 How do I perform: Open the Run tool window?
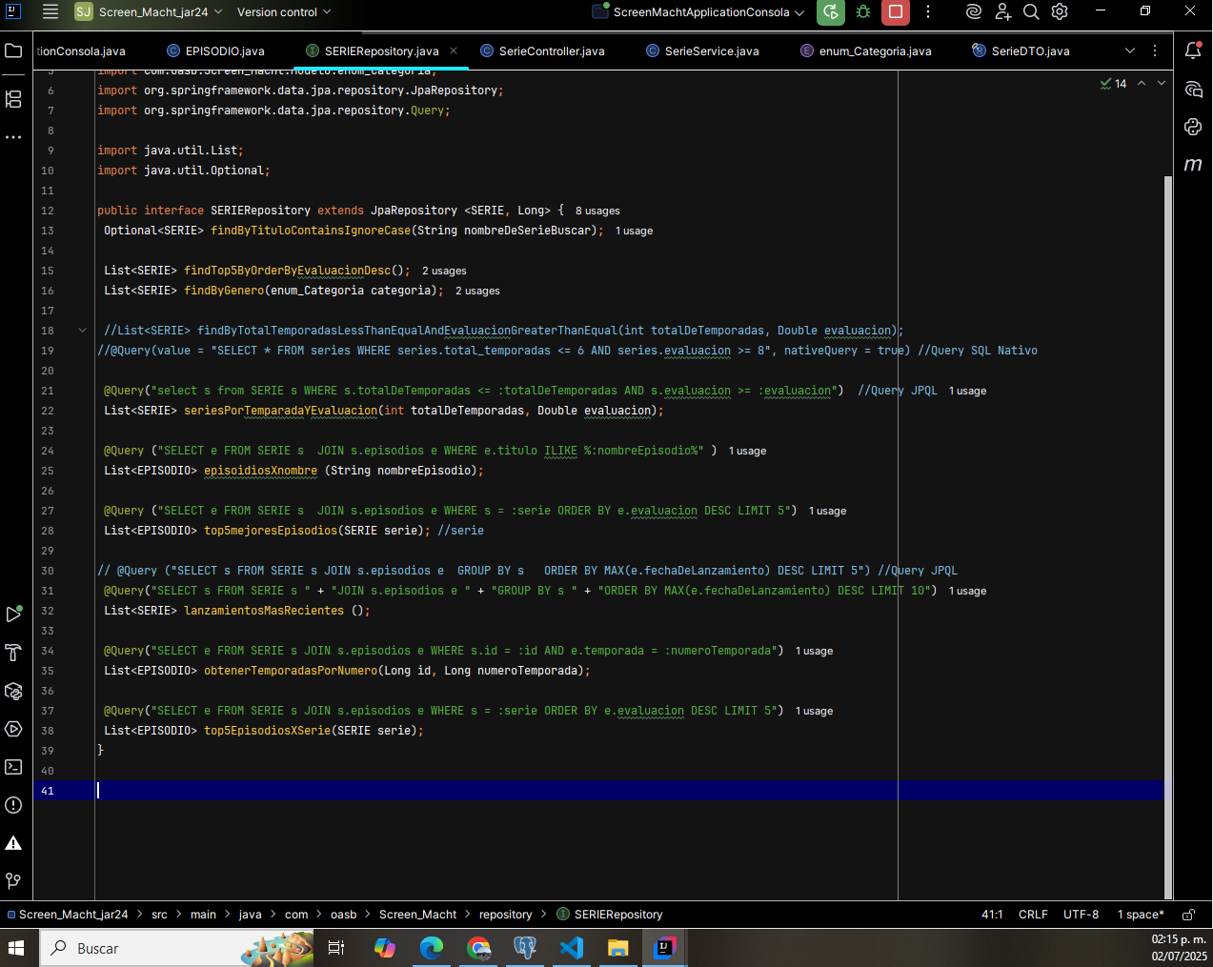coord(13,614)
